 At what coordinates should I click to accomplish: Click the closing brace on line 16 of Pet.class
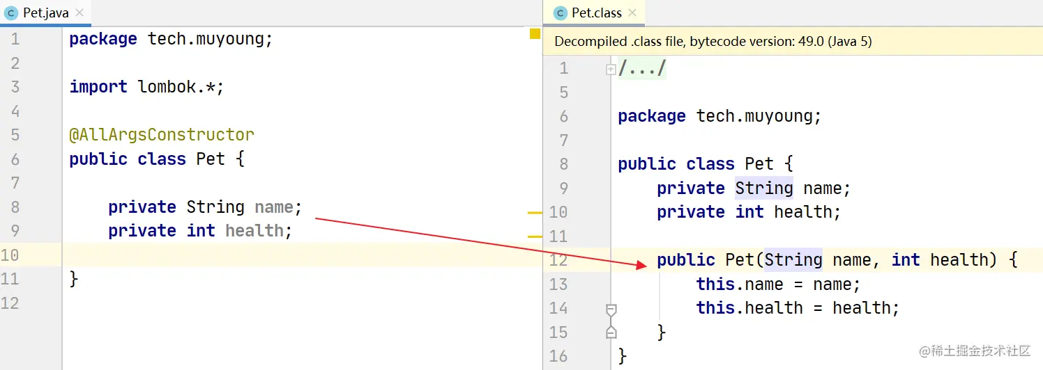pyautogui.click(x=623, y=356)
